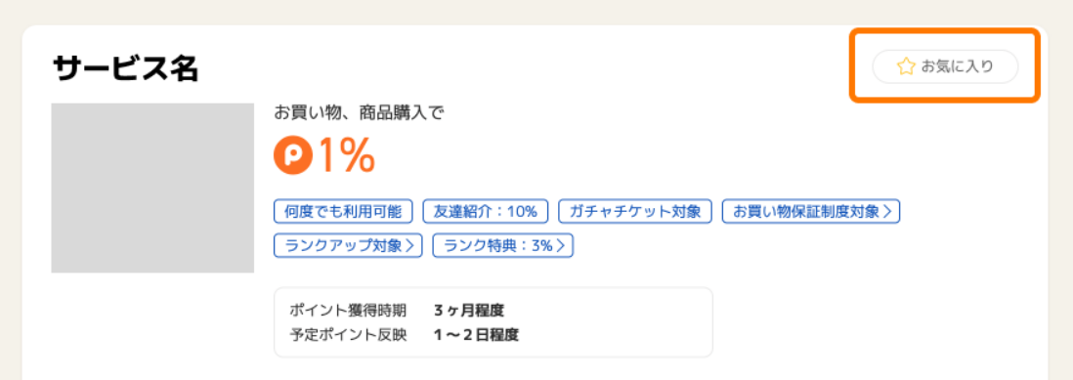This screenshot has width=1073, height=380.
Task: Click chevron arrow on ランクアップ対象 tag
Action: 410,247
